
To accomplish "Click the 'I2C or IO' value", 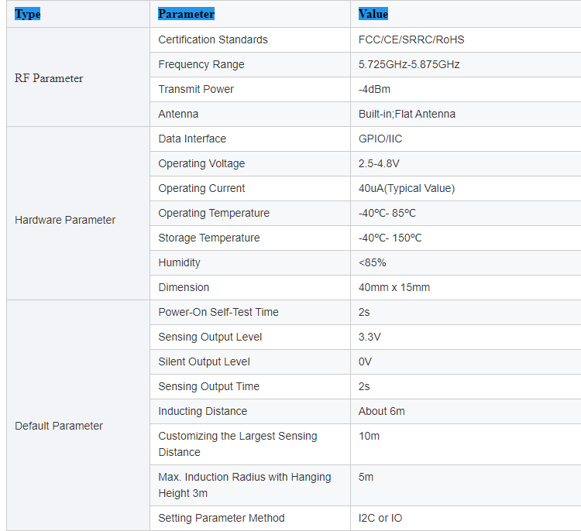I will 380,518.
